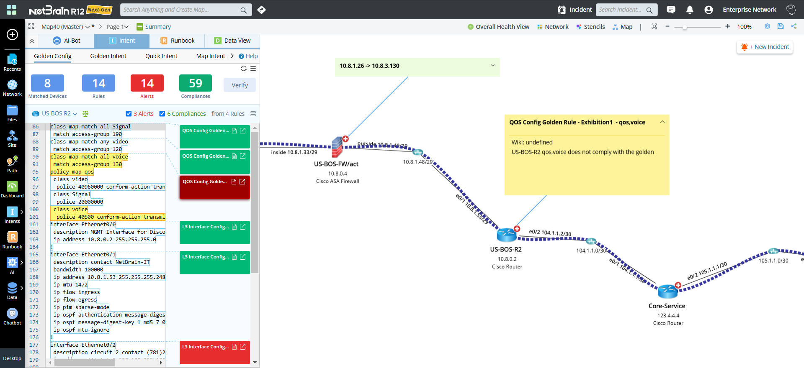Share the map via share icon
This screenshot has width=804, height=368.
[794, 26]
